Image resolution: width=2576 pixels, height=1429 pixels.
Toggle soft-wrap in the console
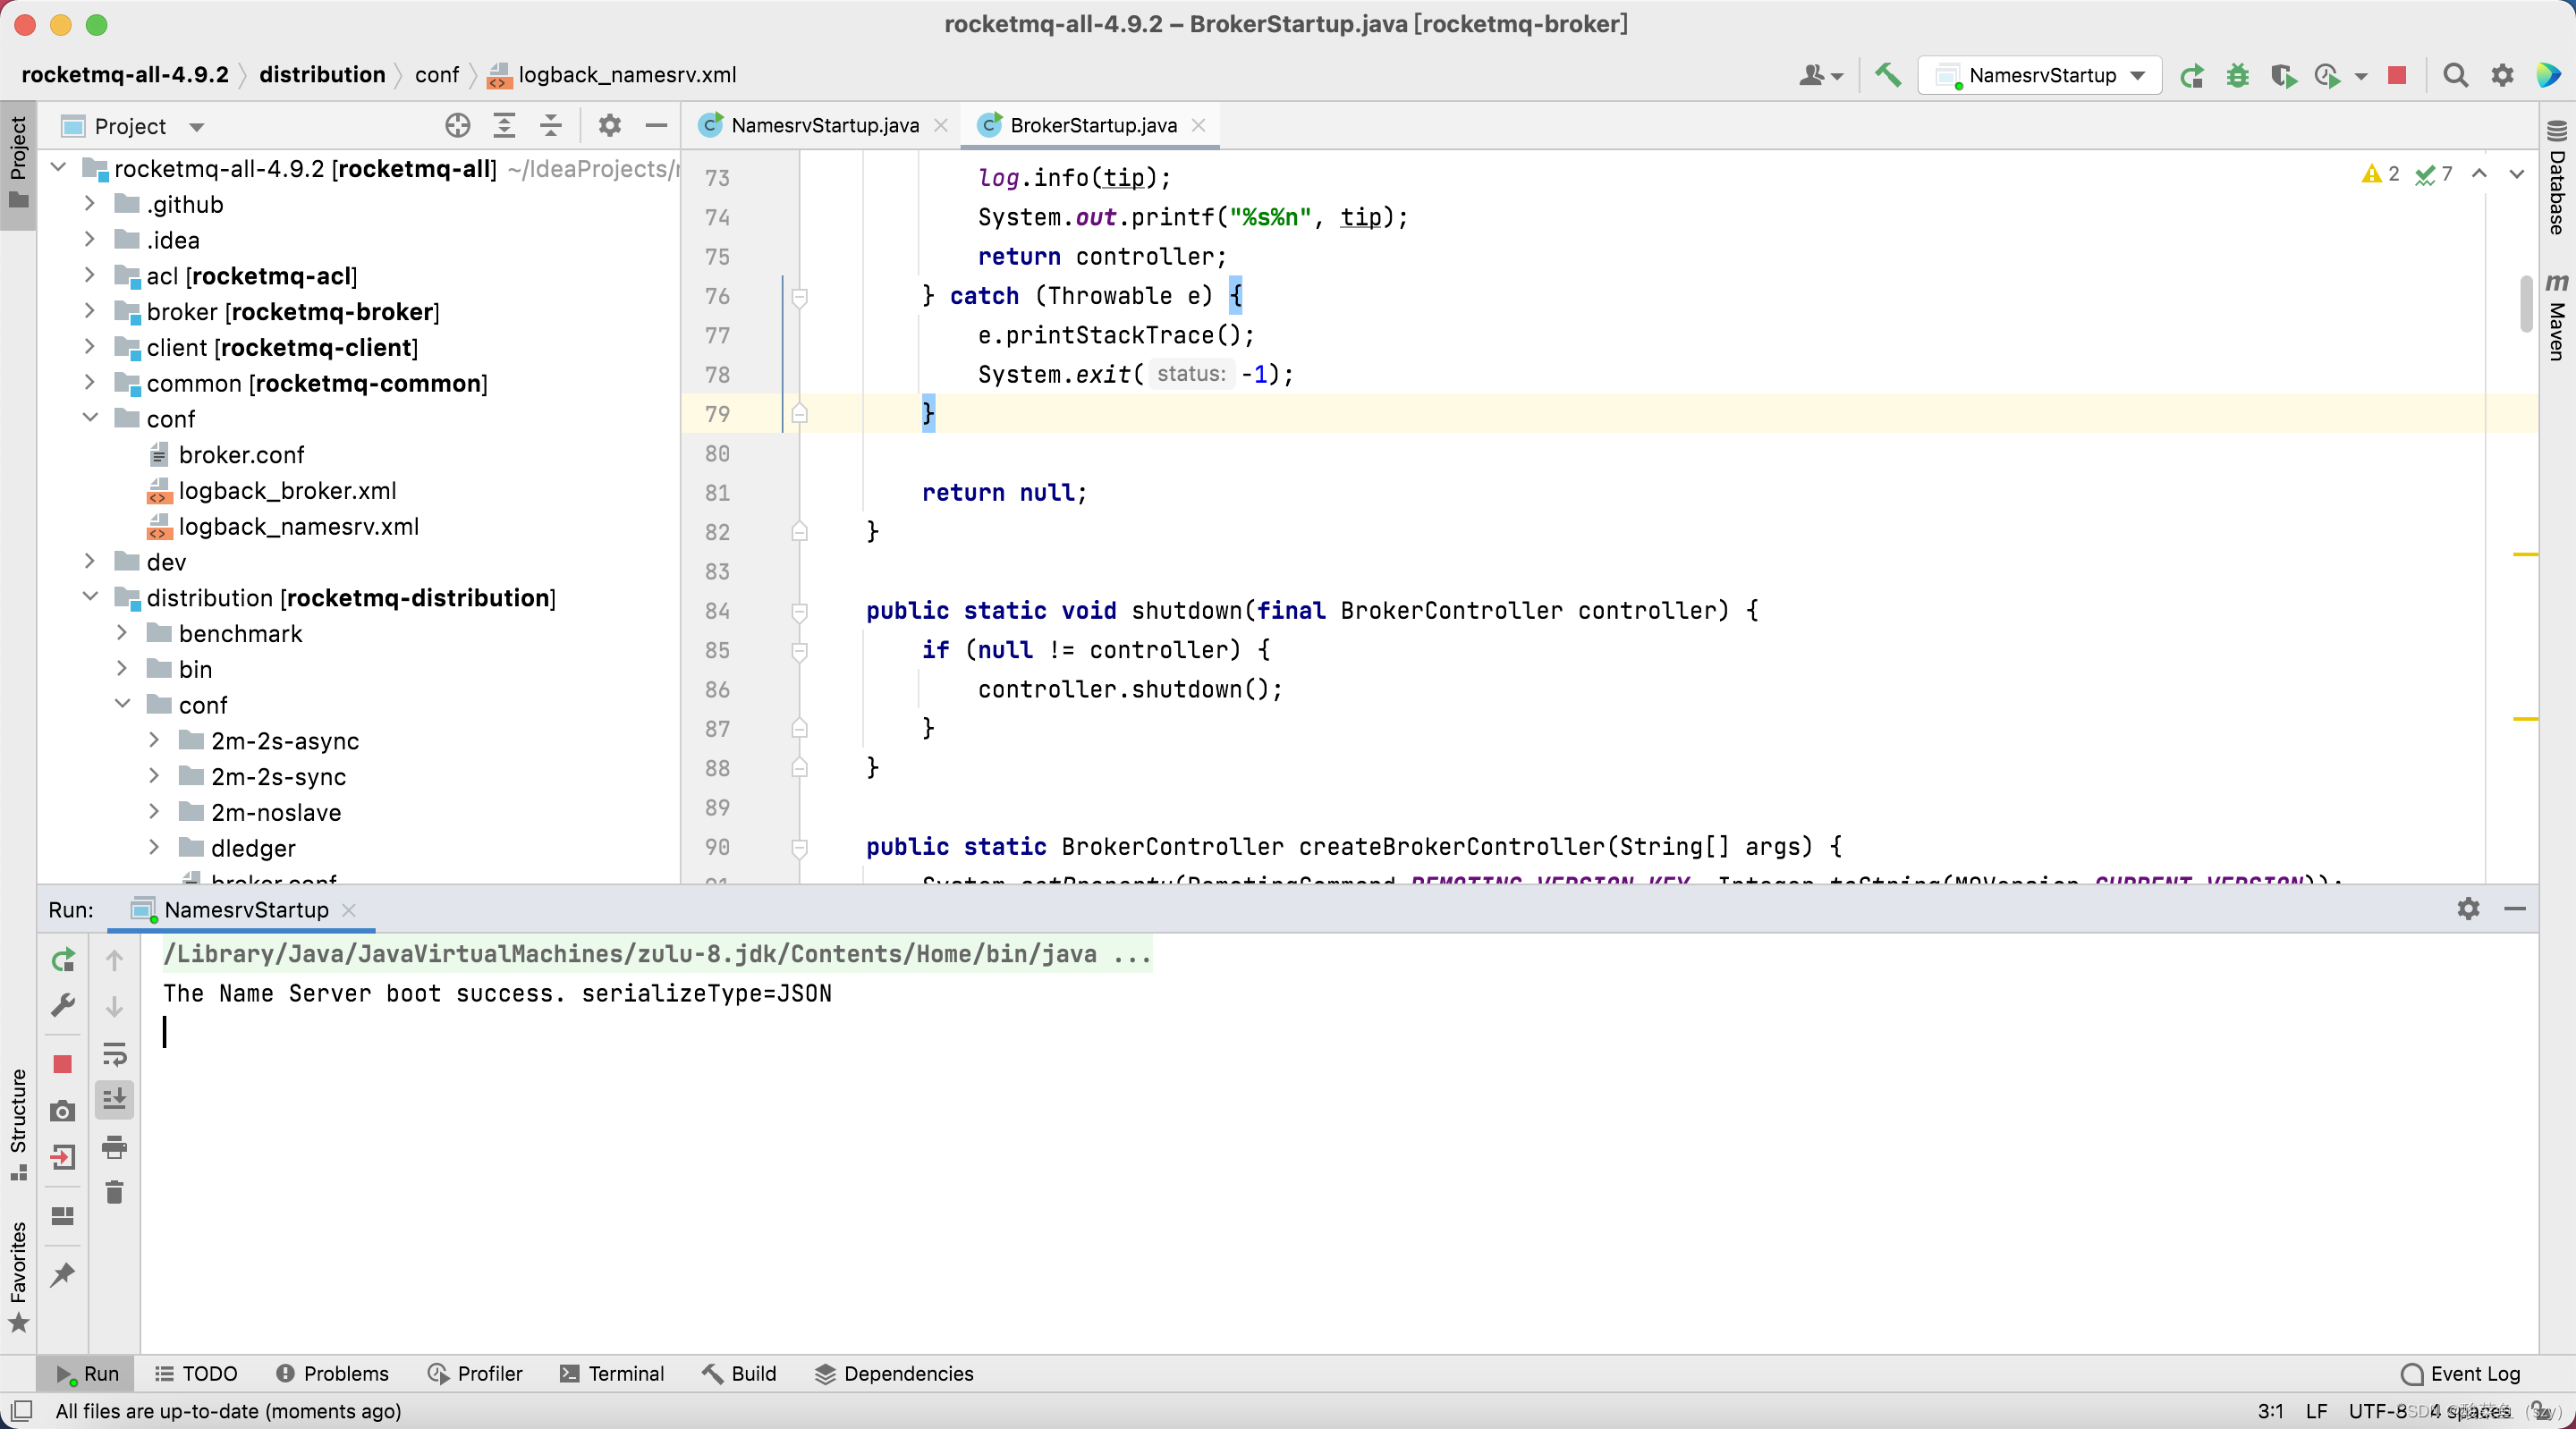114,1053
